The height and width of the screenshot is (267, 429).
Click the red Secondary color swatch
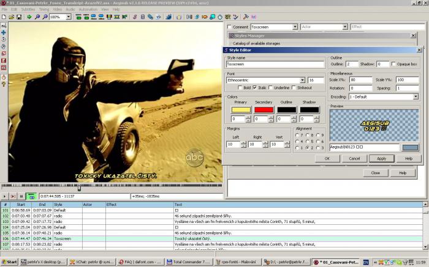tap(264, 109)
